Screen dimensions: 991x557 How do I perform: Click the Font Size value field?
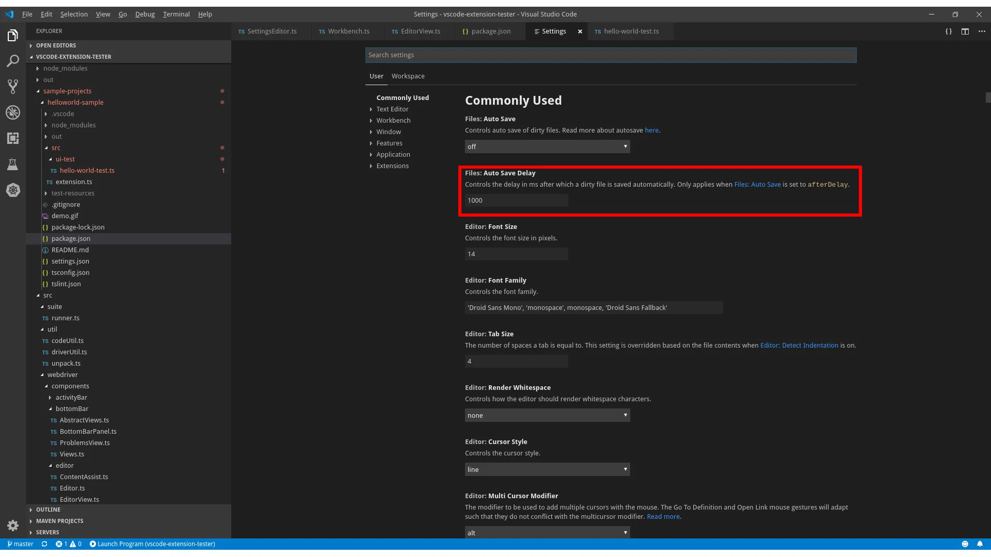tap(517, 254)
